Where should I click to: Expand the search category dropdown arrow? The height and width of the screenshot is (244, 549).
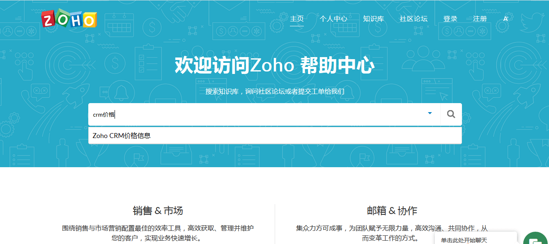tap(430, 113)
